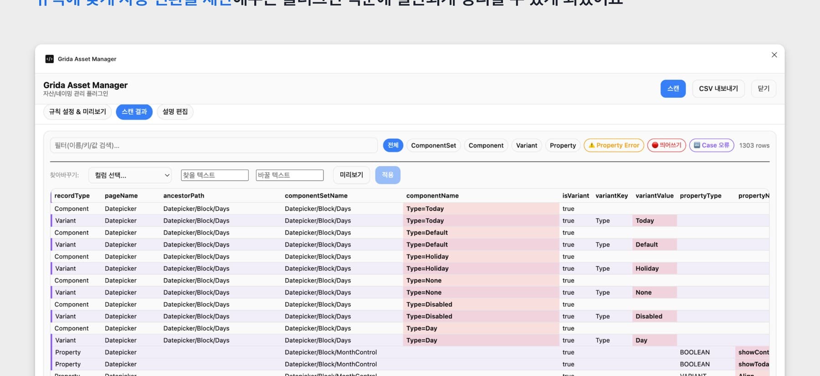Filter rows by the Variant chip
The width and height of the screenshot is (820, 376).
click(x=527, y=145)
